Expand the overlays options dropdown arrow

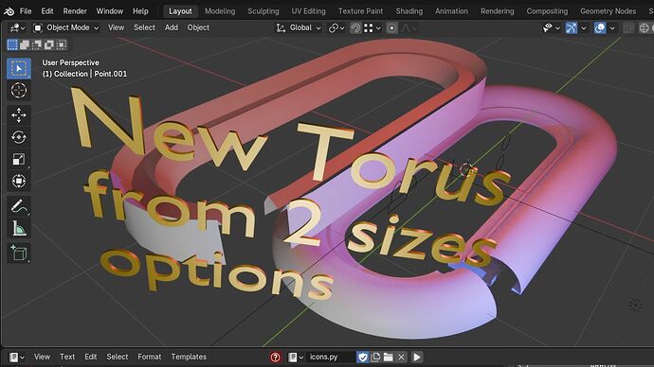click(x=612, y=27)
